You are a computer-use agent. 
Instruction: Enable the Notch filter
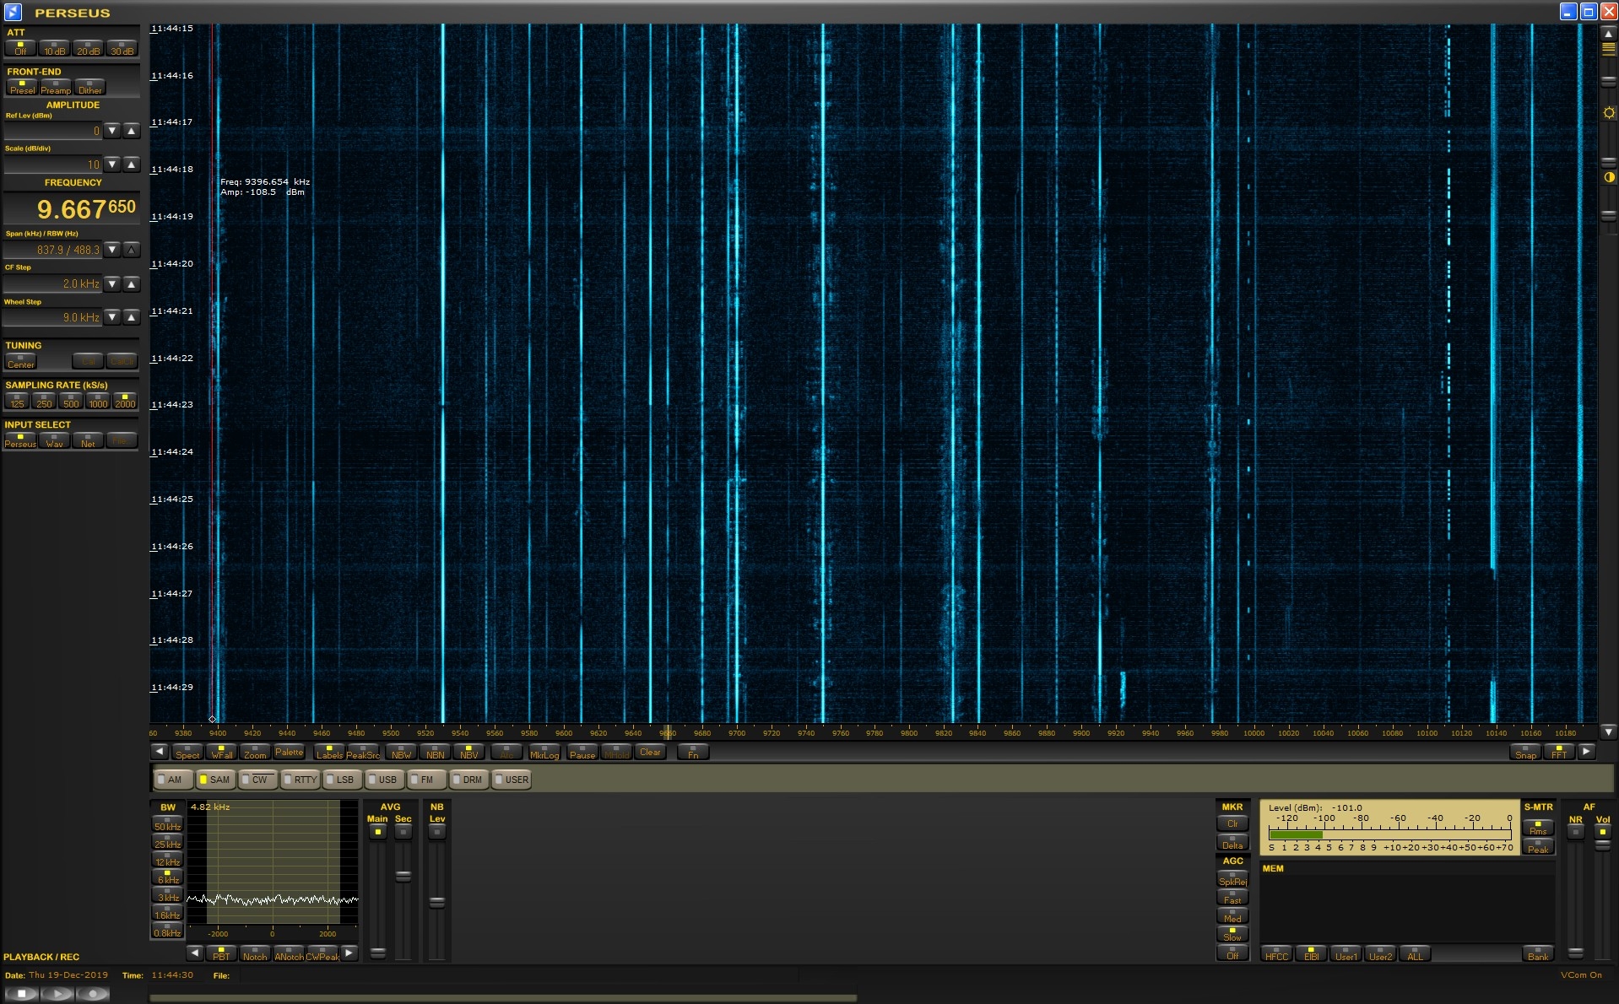click(254, 953)
